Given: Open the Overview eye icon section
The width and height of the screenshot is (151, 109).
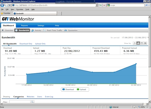Looking at the screenshot, I should click(x=7, y=30).
